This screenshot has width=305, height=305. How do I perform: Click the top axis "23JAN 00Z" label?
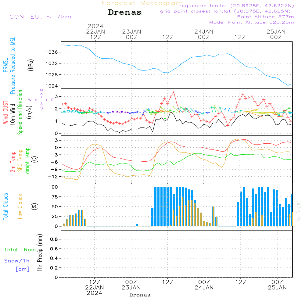pos(131,34)
